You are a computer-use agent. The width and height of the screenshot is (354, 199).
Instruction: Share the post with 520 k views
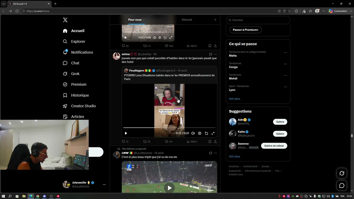tap(215, 46)
